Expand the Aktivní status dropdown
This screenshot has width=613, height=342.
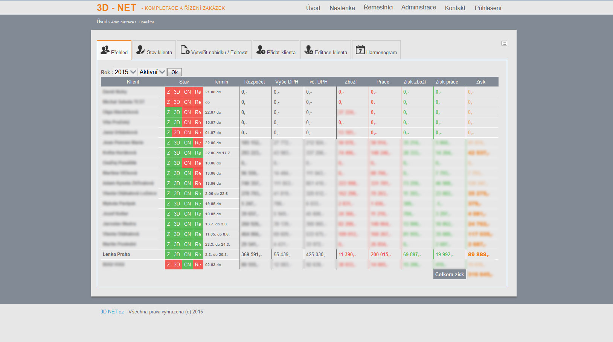tap(152, 72)
